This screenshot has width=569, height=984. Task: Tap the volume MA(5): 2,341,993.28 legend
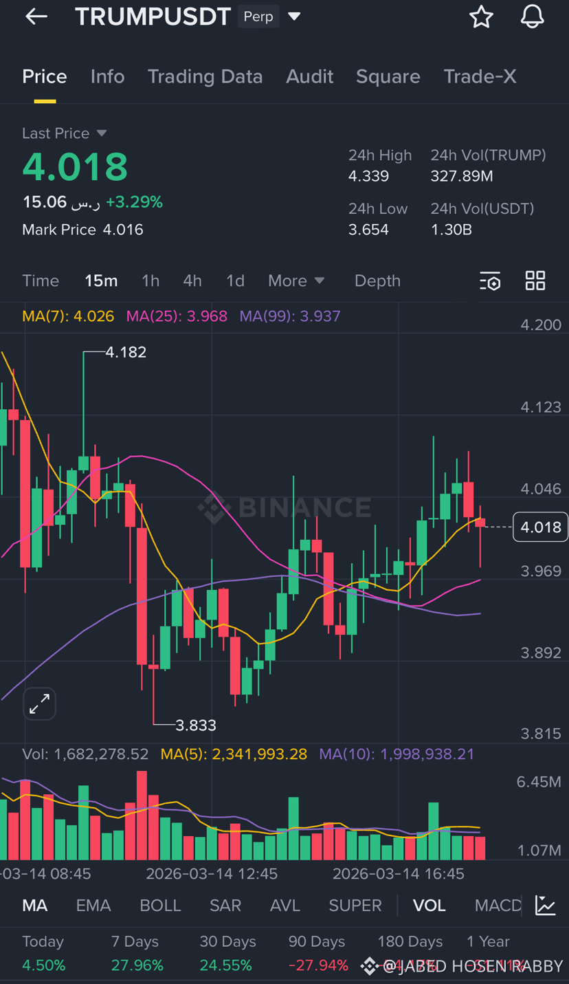[x=234, y=754]
